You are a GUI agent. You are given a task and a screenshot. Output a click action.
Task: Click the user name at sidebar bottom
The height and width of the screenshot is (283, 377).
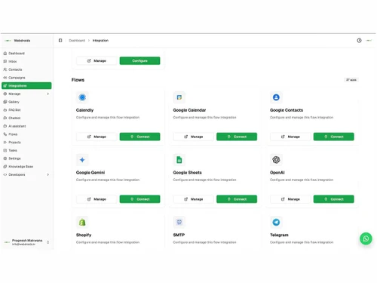27,241
